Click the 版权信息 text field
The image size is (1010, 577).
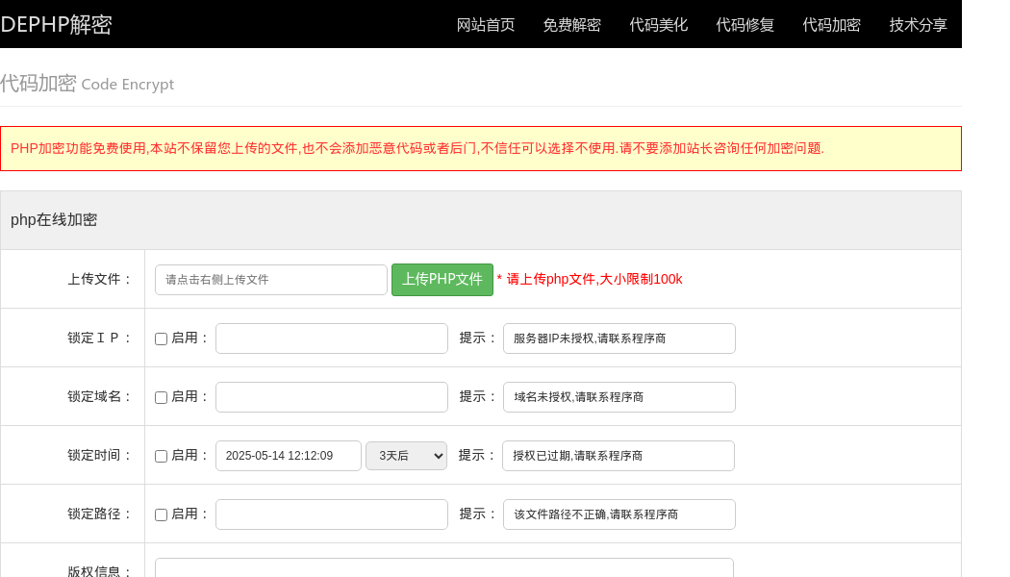coord(444,567)
